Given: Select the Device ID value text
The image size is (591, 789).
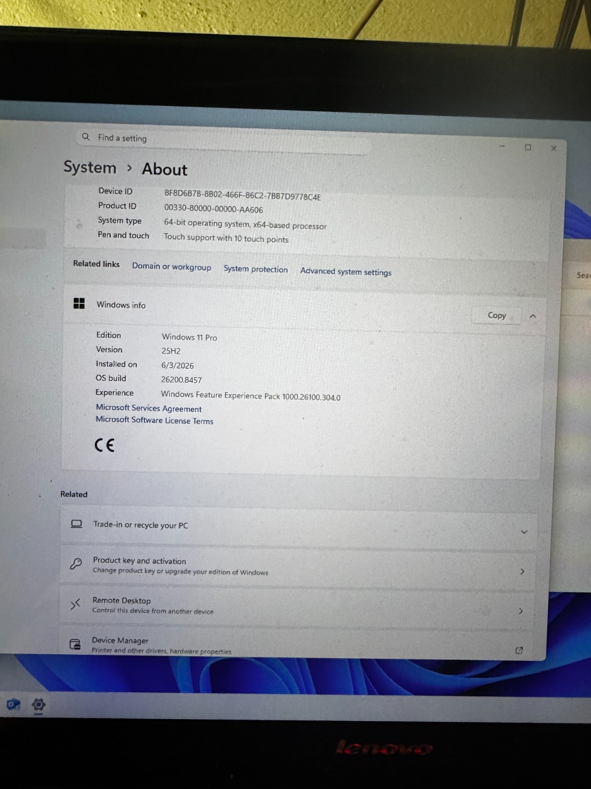Looking at the screenshot, I should [x=242, y=195].
